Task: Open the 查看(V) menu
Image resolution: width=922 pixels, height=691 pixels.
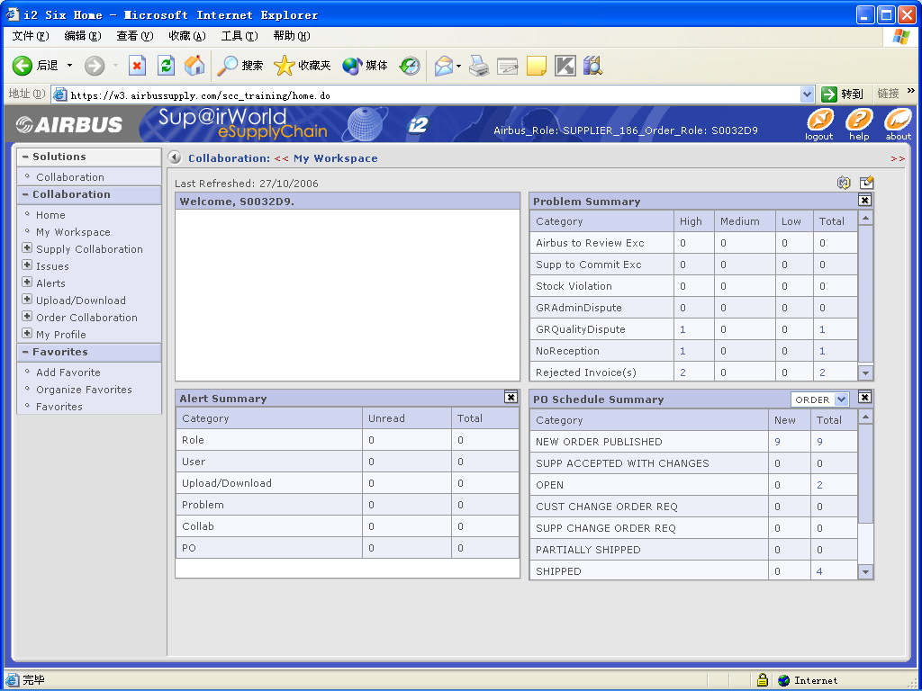Action: coord(135,36)
